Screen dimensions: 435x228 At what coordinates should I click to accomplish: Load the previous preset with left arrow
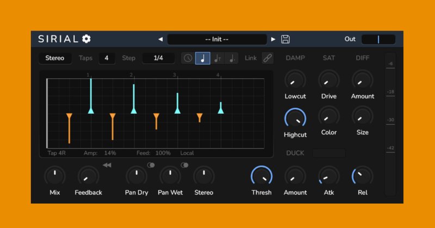tap(160, 39)
